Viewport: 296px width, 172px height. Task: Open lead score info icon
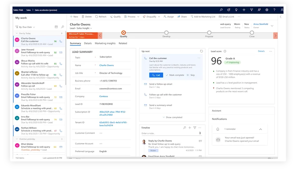(225, 51)
